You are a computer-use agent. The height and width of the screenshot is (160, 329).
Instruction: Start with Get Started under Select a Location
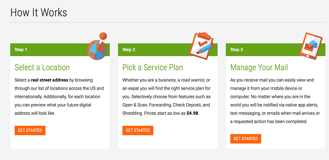point(30,130)
